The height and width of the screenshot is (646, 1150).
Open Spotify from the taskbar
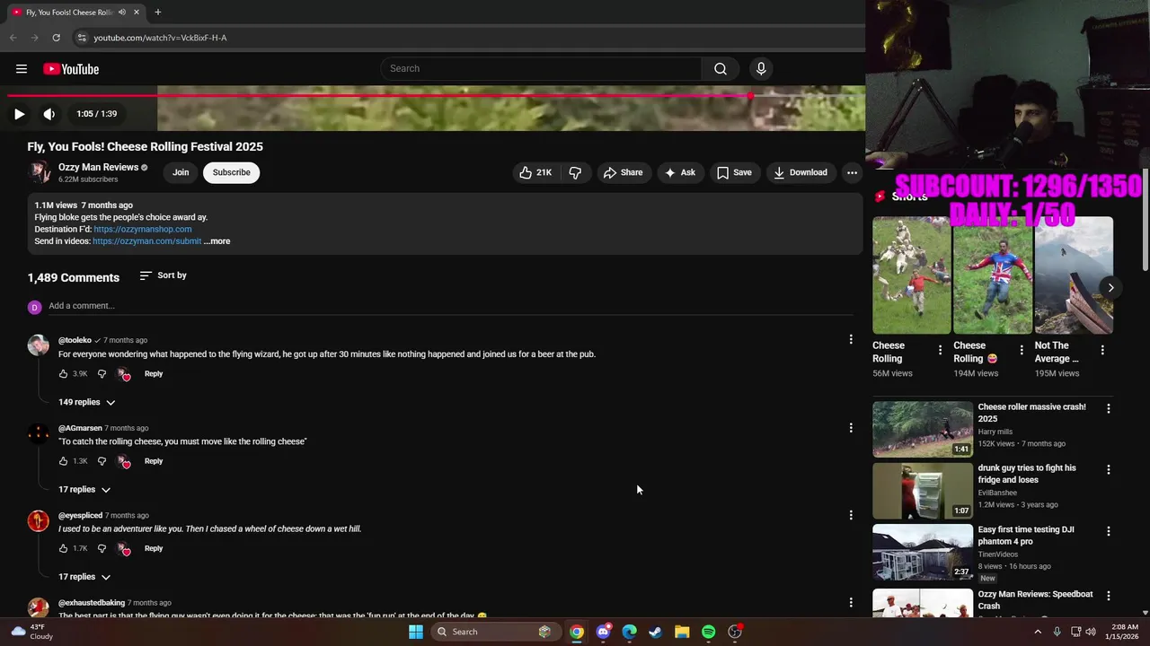(x=708, y=632)
